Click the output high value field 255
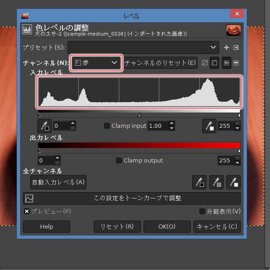Screen dimensions: 270x270 click(226, 161)
